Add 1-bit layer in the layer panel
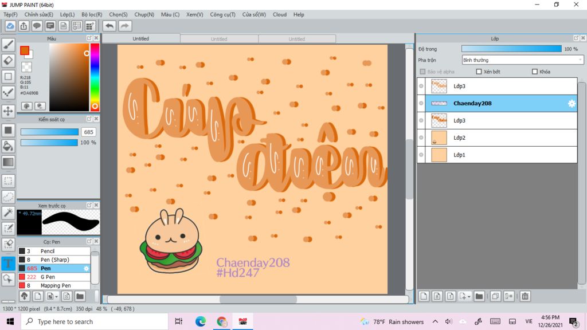The height and width of the screenshot is (330, 587). click(x=451, y=296)
